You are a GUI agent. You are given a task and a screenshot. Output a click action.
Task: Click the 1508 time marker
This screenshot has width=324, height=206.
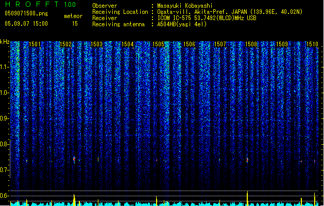(x=251, y=44)
